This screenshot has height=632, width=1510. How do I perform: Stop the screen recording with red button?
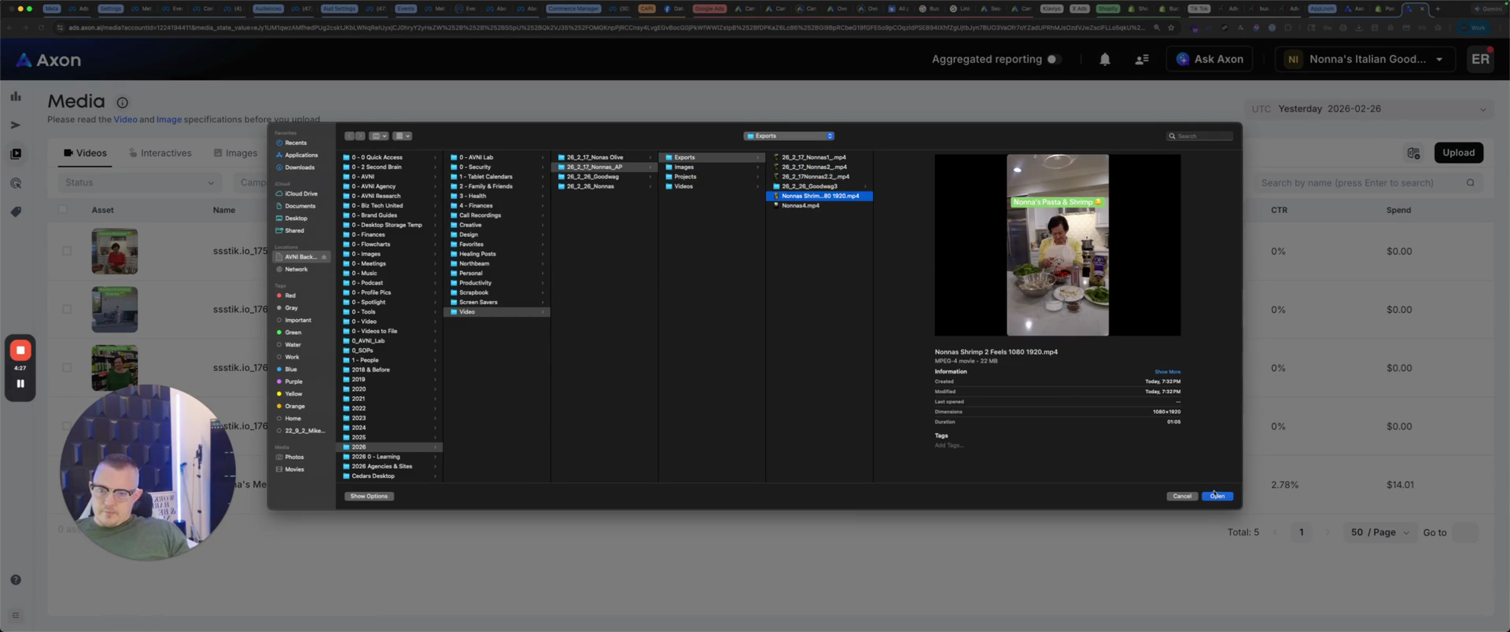tap(20, 350)
